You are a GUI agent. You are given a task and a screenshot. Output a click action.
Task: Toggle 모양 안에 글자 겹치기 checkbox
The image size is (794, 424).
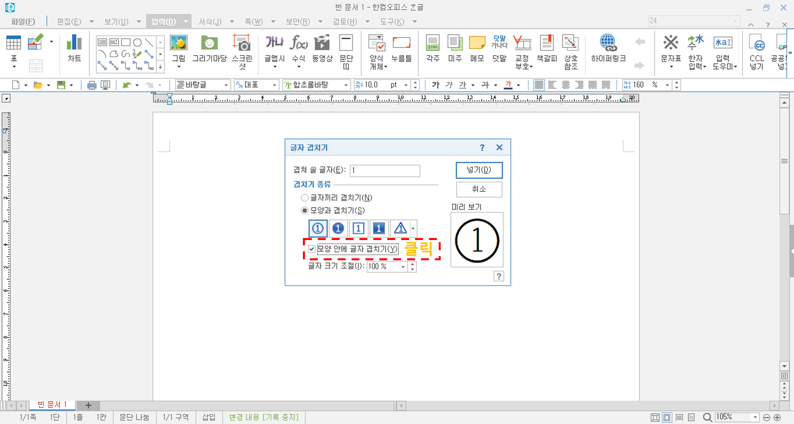pyautogui.click(x=312, y=249)
